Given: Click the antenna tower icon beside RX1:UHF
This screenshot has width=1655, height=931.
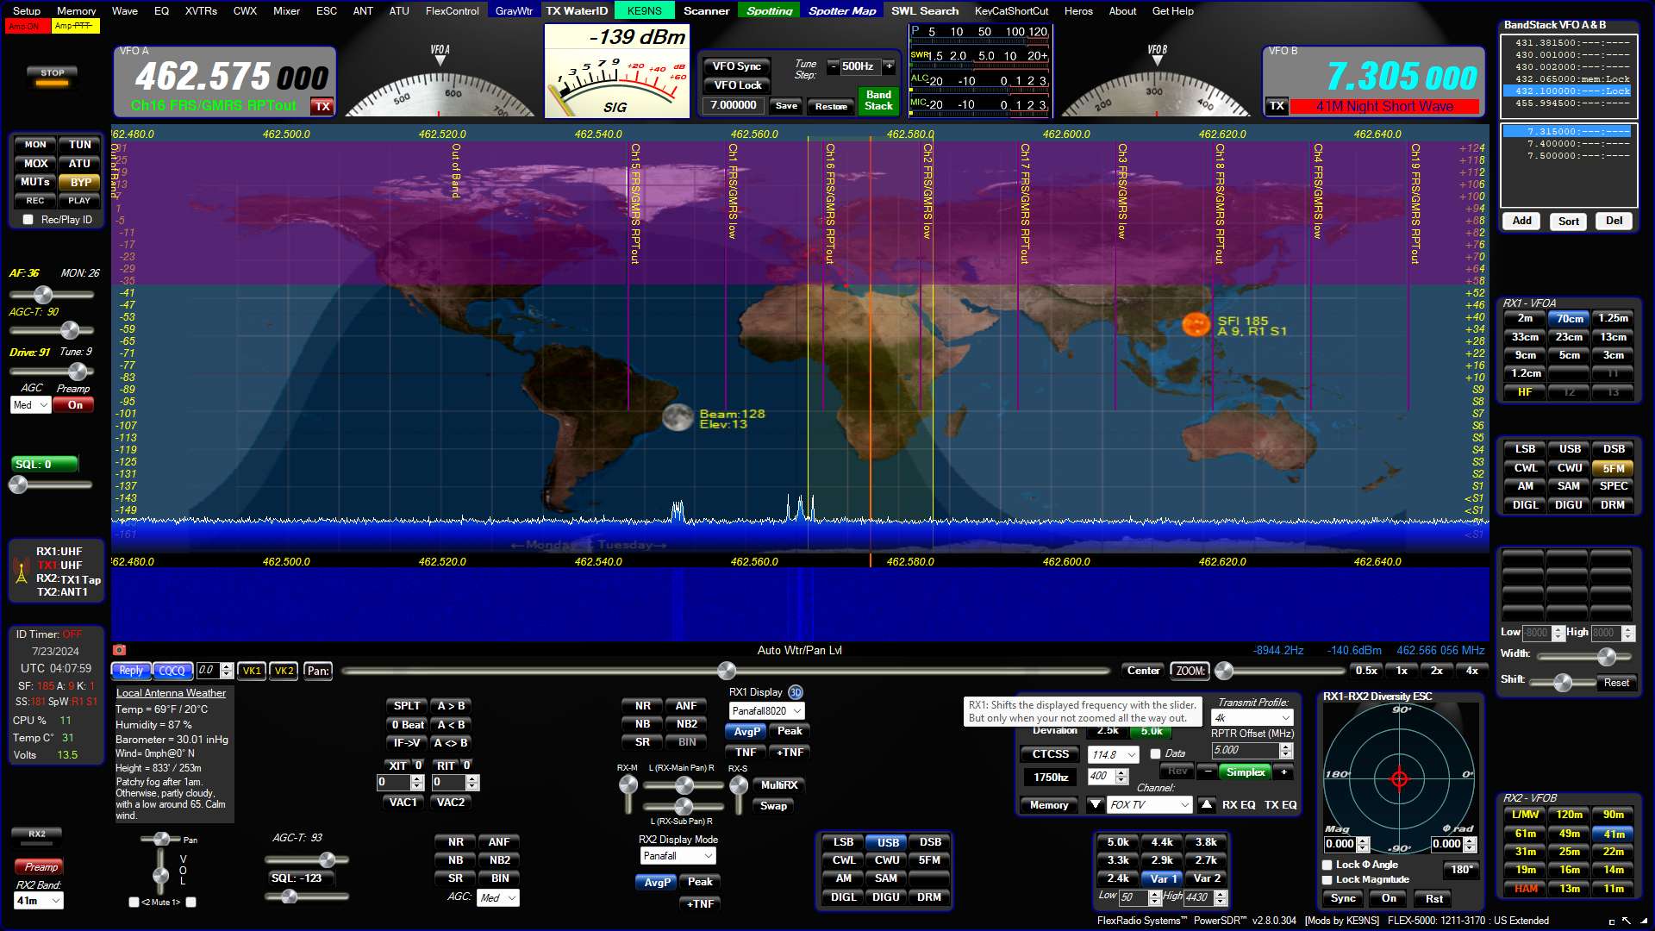Looking at the screenshot, I should pyautogui.click(x=22, y=572).
